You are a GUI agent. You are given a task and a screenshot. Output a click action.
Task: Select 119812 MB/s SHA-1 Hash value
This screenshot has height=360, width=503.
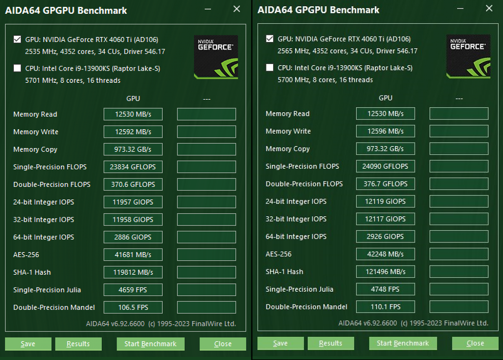(133, 272)
